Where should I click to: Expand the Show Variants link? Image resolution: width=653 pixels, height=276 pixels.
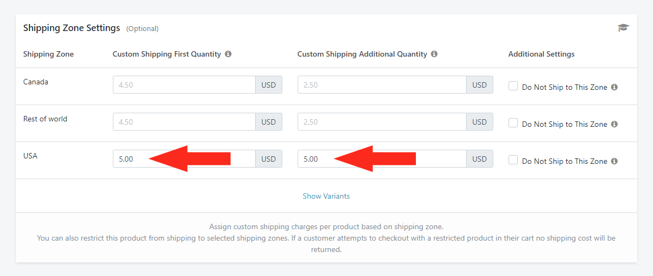coord(326,196)
